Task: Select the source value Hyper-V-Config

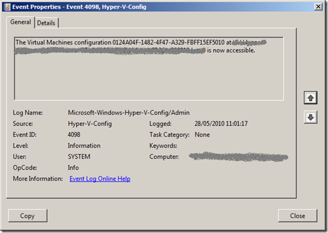Action: click(x=90, y=124)
